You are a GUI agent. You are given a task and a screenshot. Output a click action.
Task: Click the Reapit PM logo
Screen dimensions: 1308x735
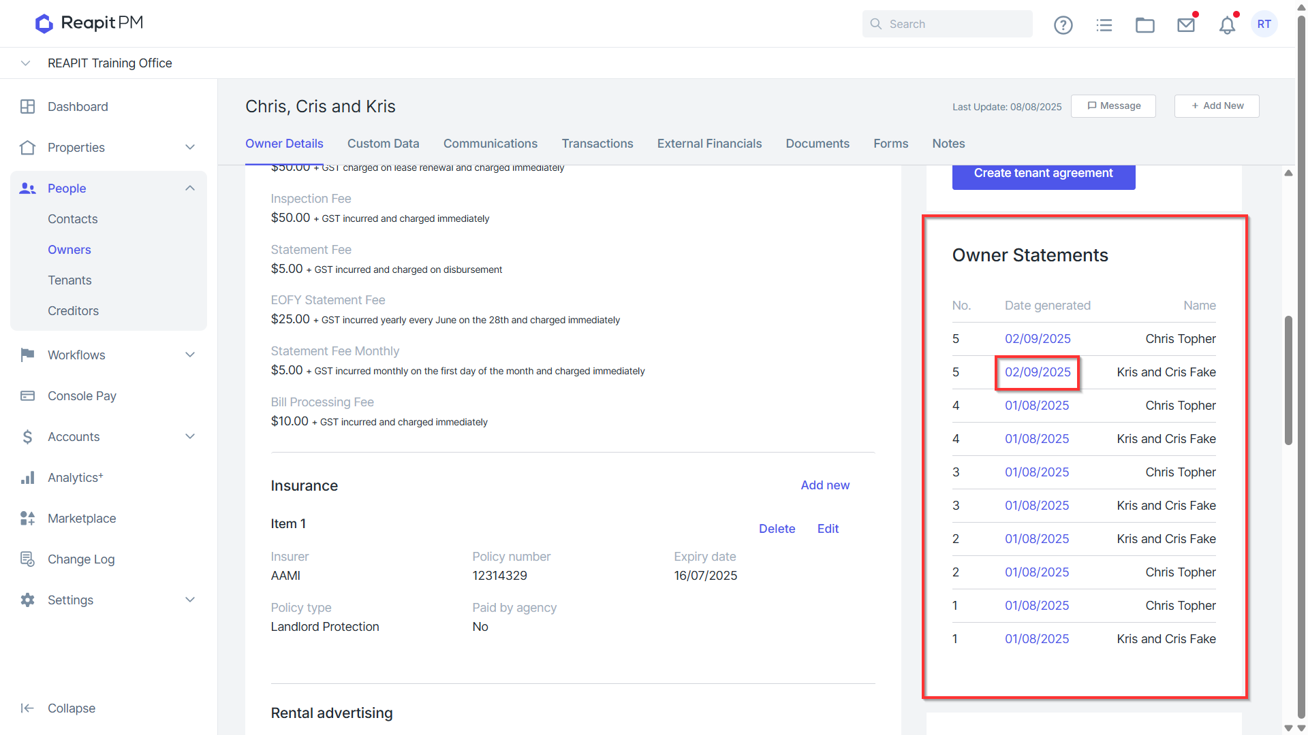89,23
